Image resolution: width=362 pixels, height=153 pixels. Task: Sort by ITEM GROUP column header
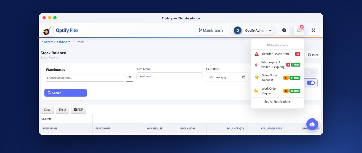point(118,129)
